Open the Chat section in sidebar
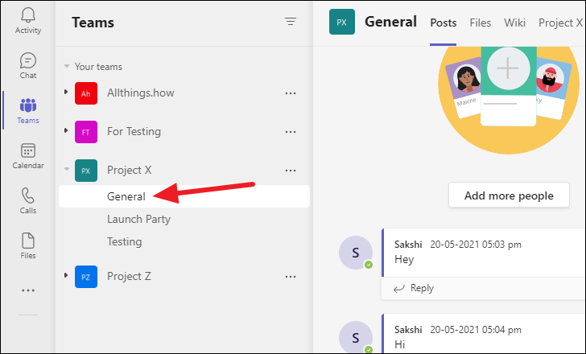Screen dimensions: 586x354 [x=28, y=65]
